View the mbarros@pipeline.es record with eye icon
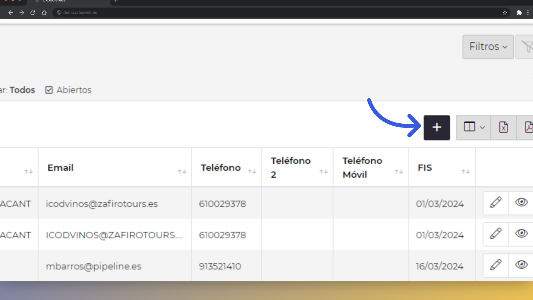This screenshot has height=300, width=533. click(521, 265)
